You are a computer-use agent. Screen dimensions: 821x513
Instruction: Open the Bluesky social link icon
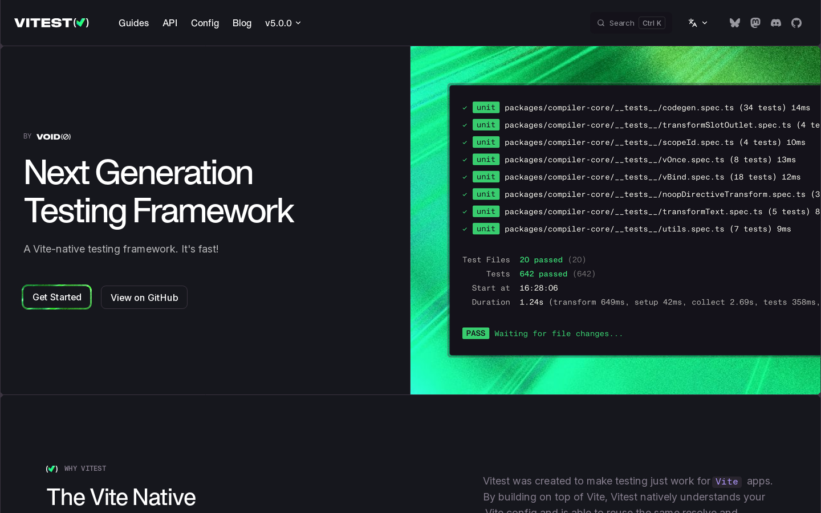[x=735, y=23]
